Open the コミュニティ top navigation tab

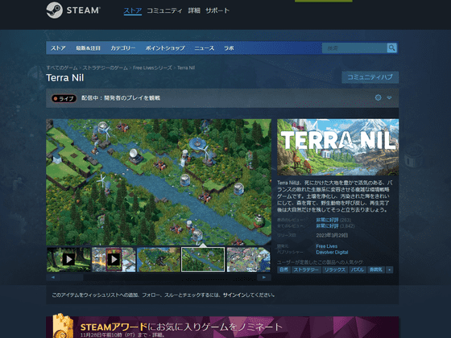click(x=164, y=10)
